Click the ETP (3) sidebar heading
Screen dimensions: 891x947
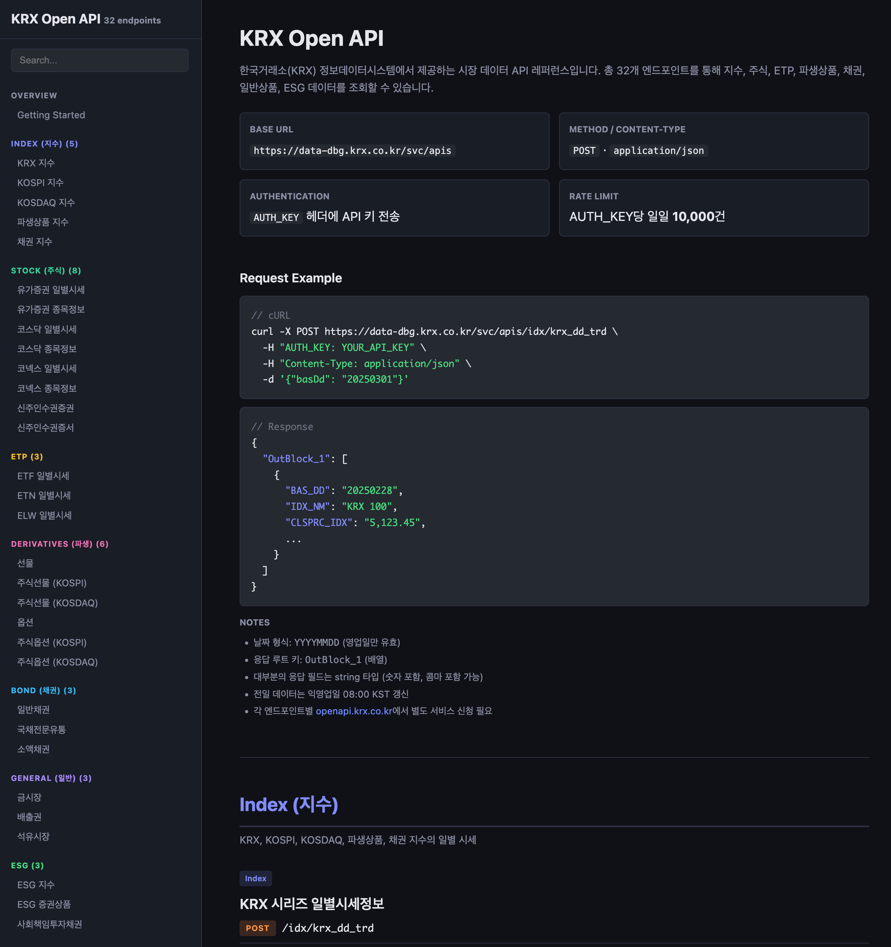27,456
